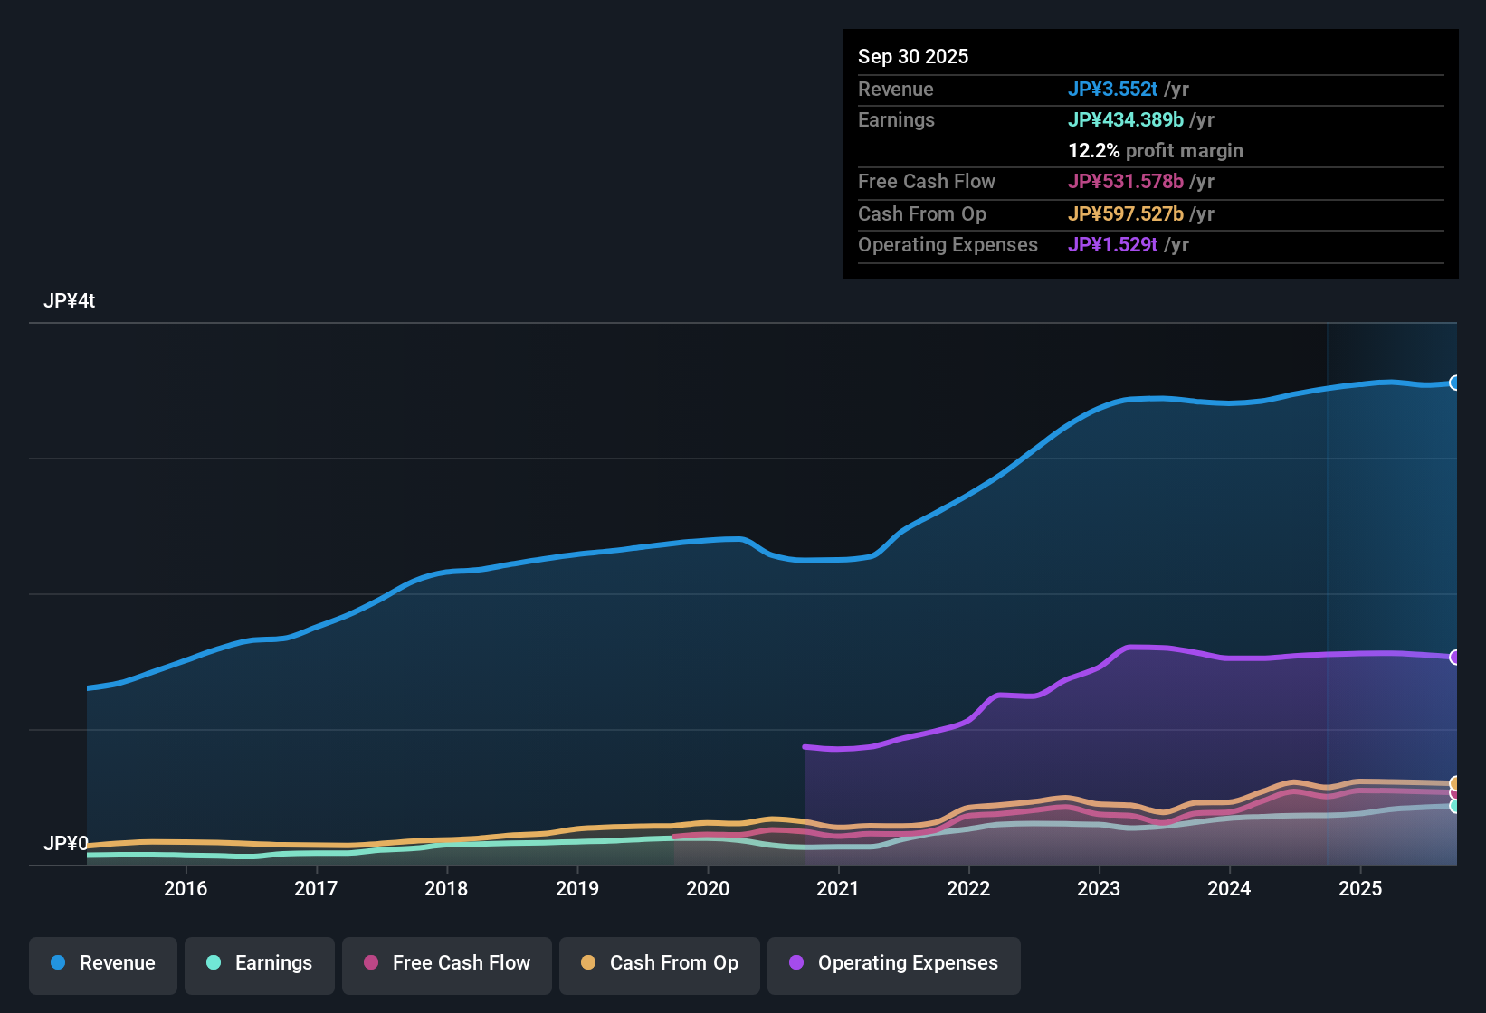Viewport: 1486px width, 1013px height.
Task: Select the Revenue endpoint marker on the chart
Action: click(x=1455, y=383)
